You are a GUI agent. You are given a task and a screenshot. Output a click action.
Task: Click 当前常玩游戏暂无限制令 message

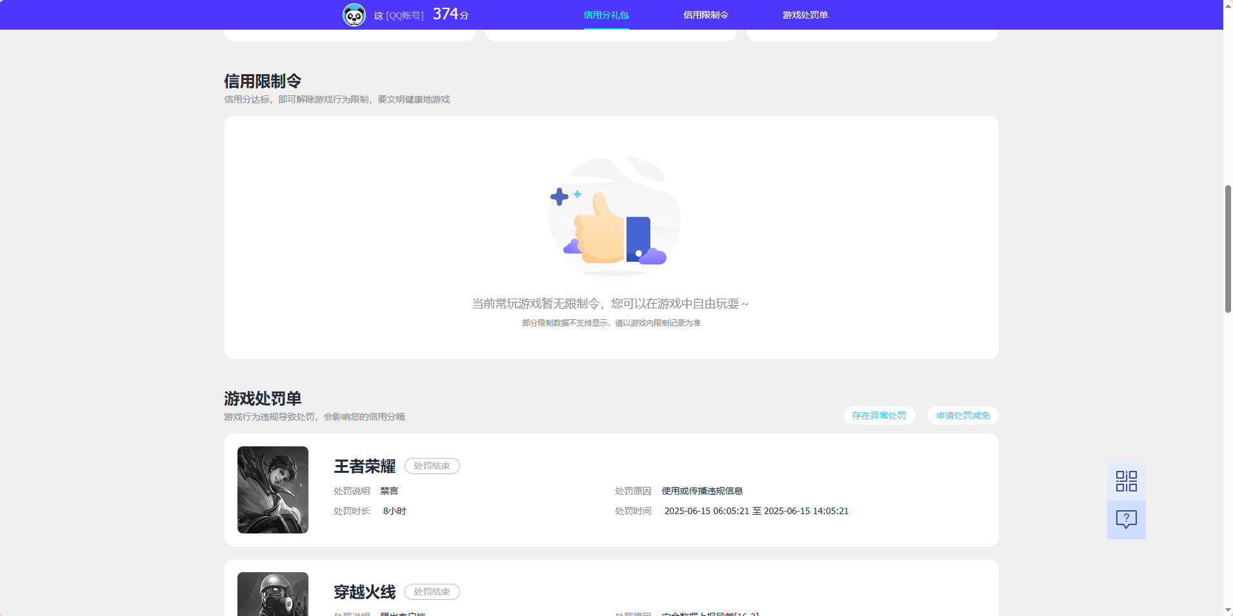(x=610, y=304)
